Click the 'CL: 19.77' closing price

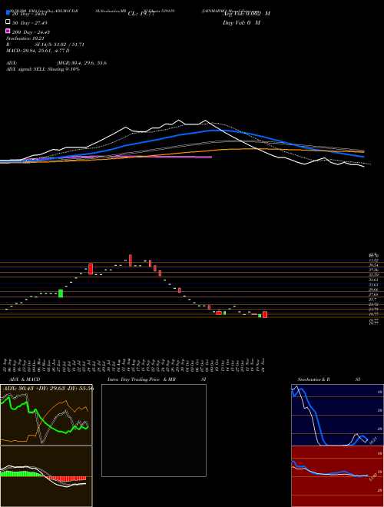pos(141,14)
